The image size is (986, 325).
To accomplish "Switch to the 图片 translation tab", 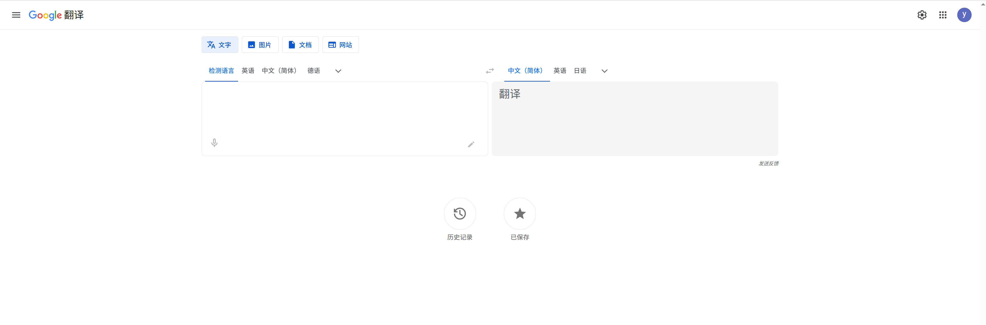I will (260, 44).
